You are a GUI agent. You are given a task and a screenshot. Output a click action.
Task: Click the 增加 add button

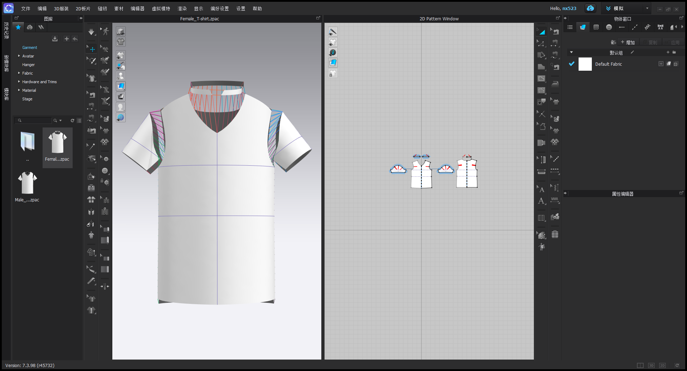click(628, 42)
